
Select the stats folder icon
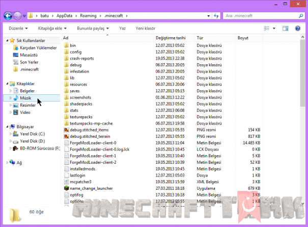(x=66, y=110)
